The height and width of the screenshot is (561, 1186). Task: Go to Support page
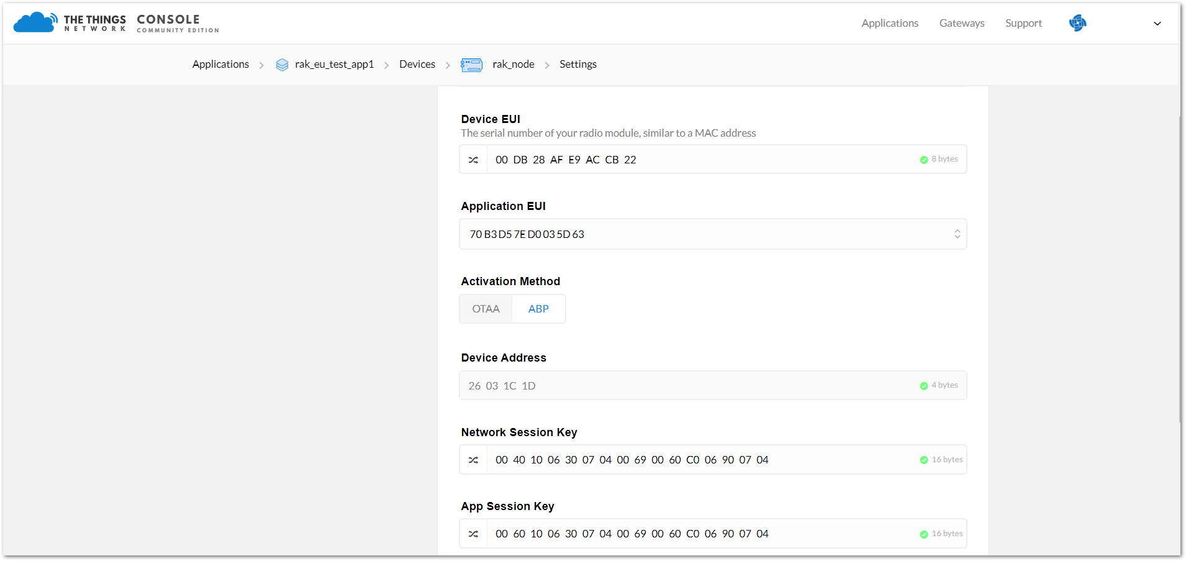[1023, 23]
